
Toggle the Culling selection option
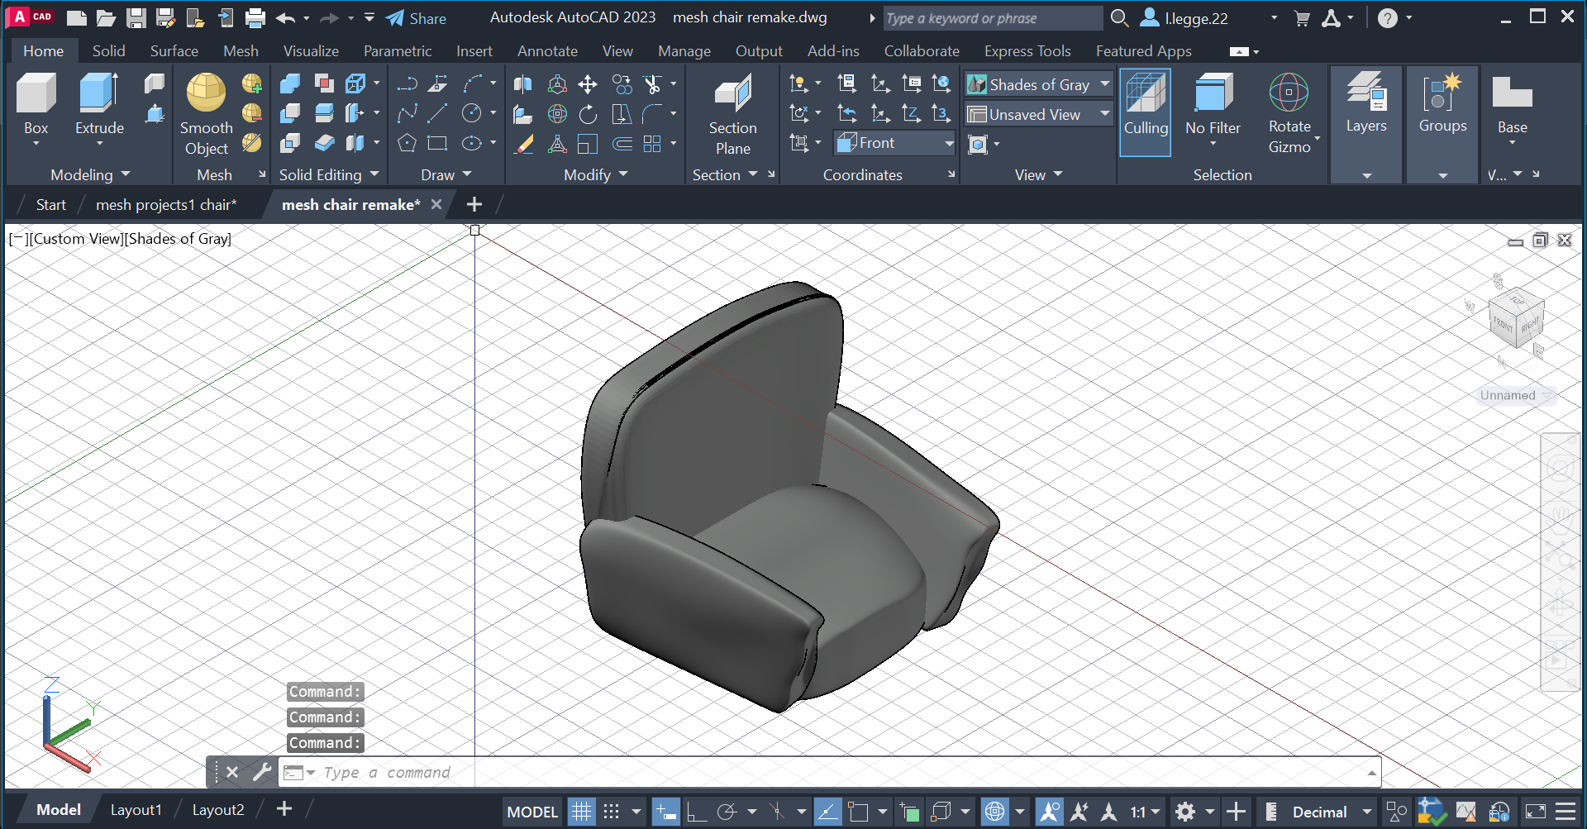click(x=1146, y=112)
